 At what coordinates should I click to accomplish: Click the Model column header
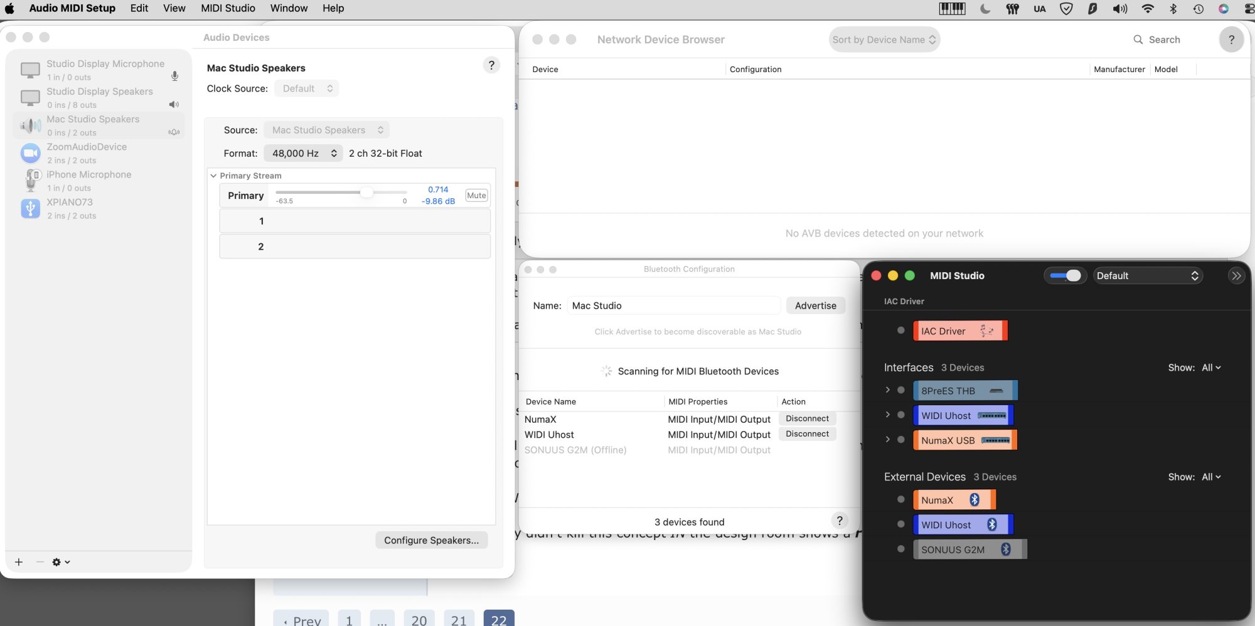click(1166, 69)
